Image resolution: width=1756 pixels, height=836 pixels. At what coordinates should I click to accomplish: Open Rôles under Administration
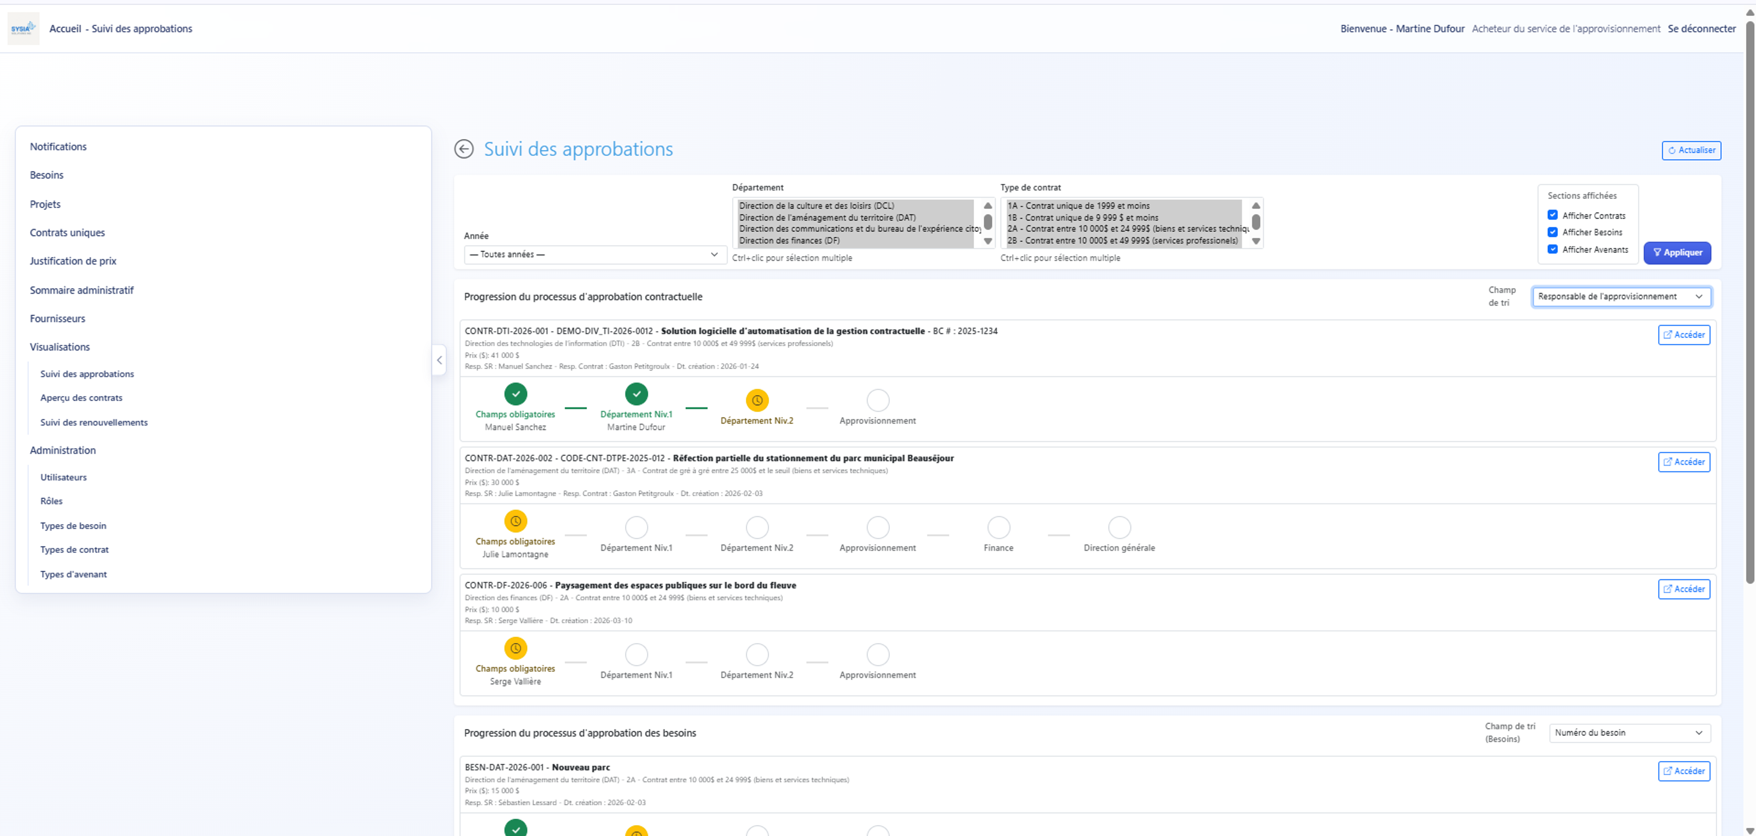(x=51, y=501)
